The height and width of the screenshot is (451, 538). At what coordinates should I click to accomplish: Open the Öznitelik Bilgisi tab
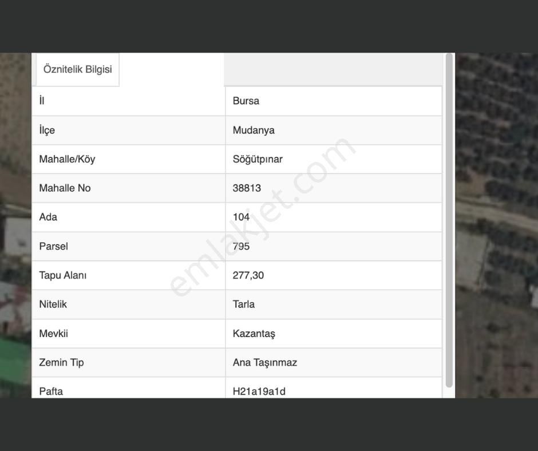point(77,69)
